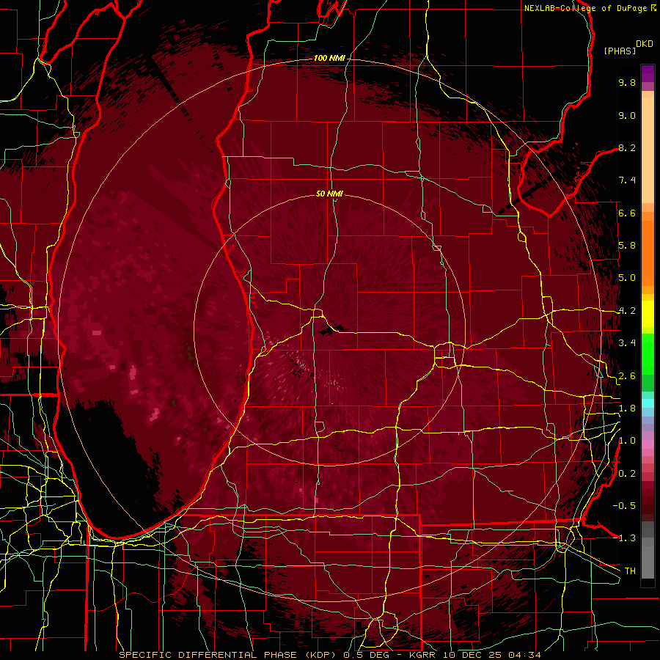Click the TH threshold label
This screenshot has width=660, height=660.
coord(630,571)
